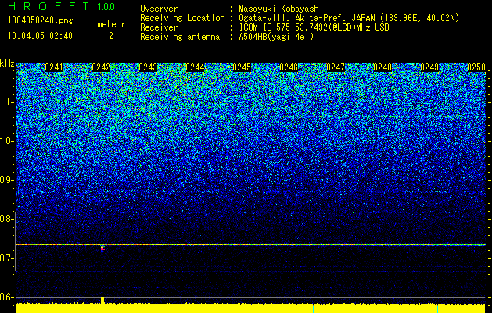Click time marker 0243
The height and width of the screenshot is (313, 492).
(x=148, y=67)
